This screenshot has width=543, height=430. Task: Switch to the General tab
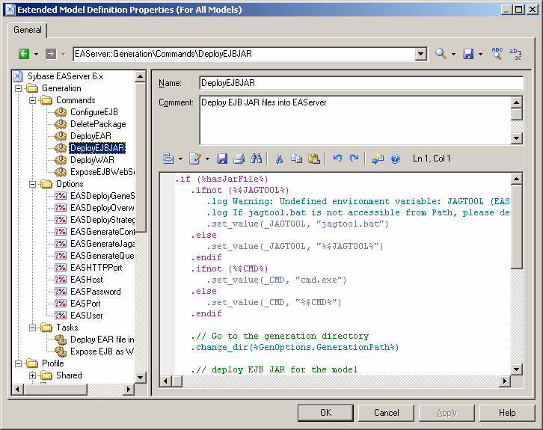[x=28, y=30]
